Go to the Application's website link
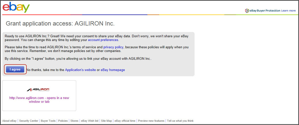 click(x=80, y=70)
